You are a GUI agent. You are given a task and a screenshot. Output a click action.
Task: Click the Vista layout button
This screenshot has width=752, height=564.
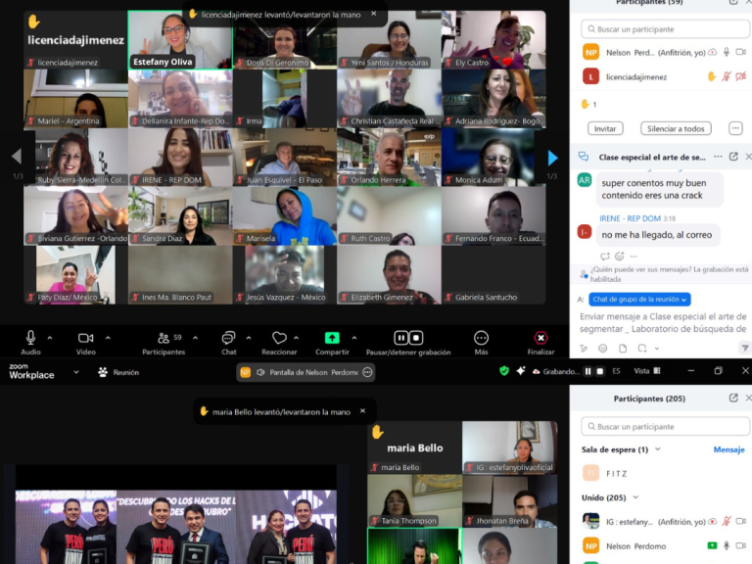coord(647,371)
